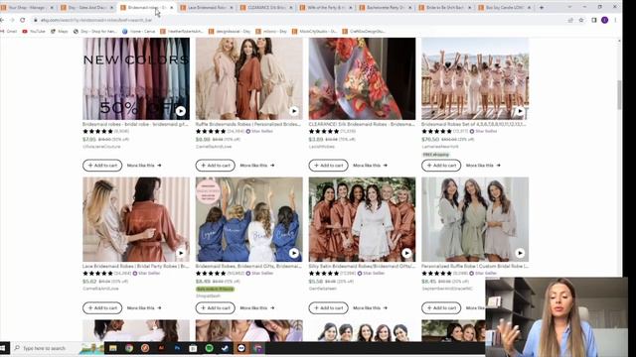Open Chrome three-dot menu
The width and height of the screenshot is (636, 357).
615,20
